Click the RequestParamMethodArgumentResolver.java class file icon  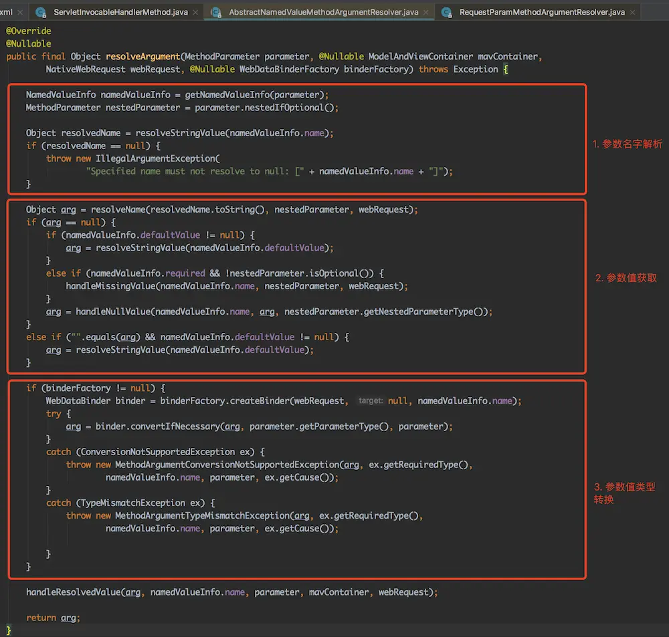(447, 12)
